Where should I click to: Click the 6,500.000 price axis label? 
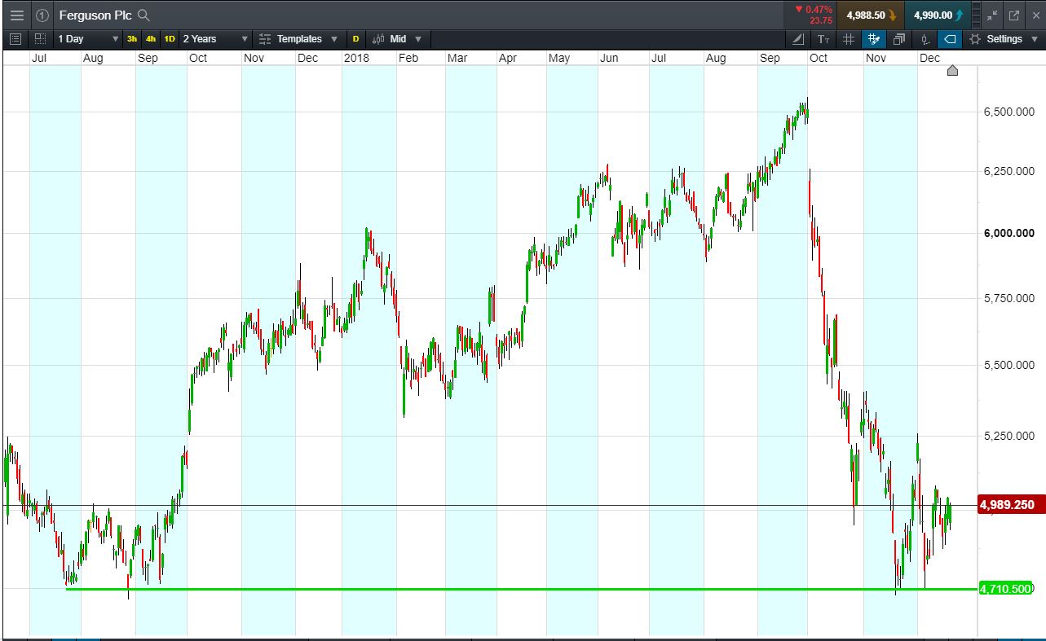click(x=1009, y=112)
